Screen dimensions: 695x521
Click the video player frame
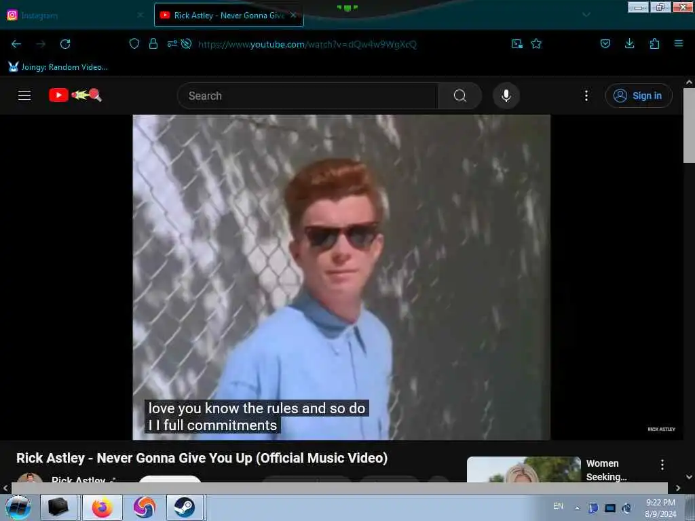(341, 277)
